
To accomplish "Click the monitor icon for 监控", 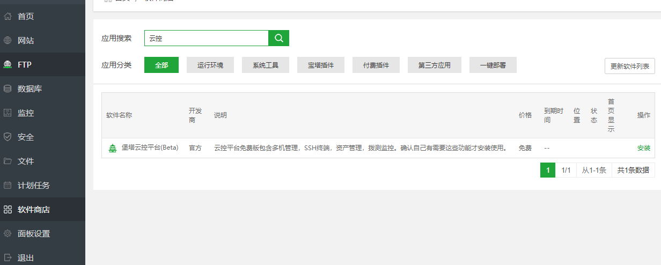I will tap(8, 113).
